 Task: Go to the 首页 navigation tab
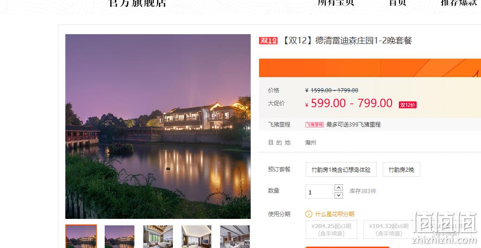398,3
